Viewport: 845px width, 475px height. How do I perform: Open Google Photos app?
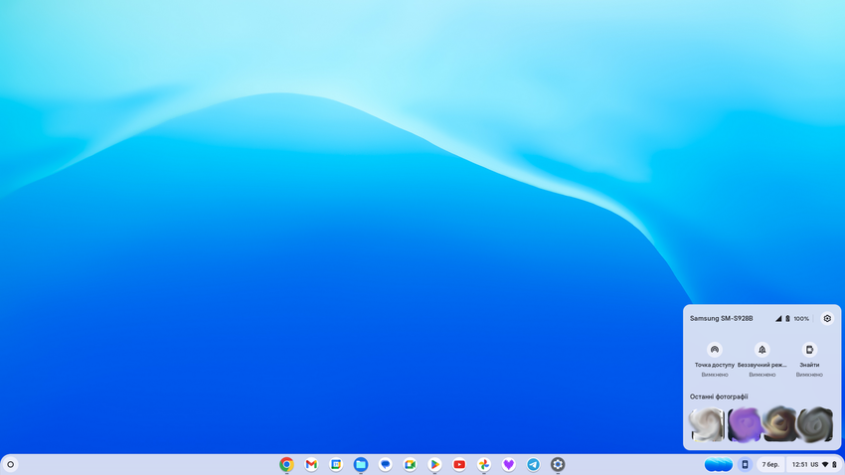[483, 464]
